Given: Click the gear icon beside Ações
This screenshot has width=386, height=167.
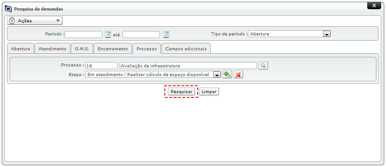Looking at the screenshot, I should [x=12, y=21].
